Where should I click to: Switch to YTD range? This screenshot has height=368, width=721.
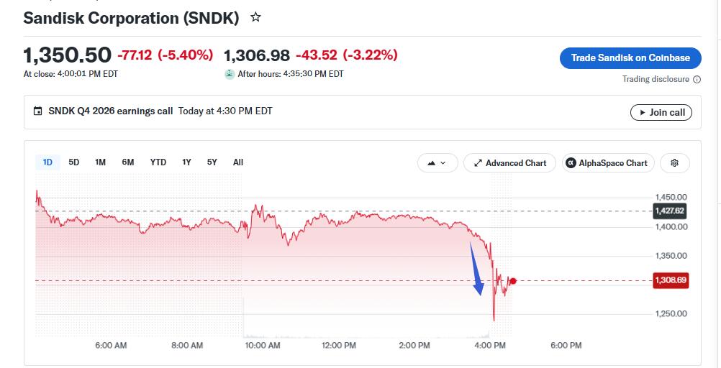(158, 162)
